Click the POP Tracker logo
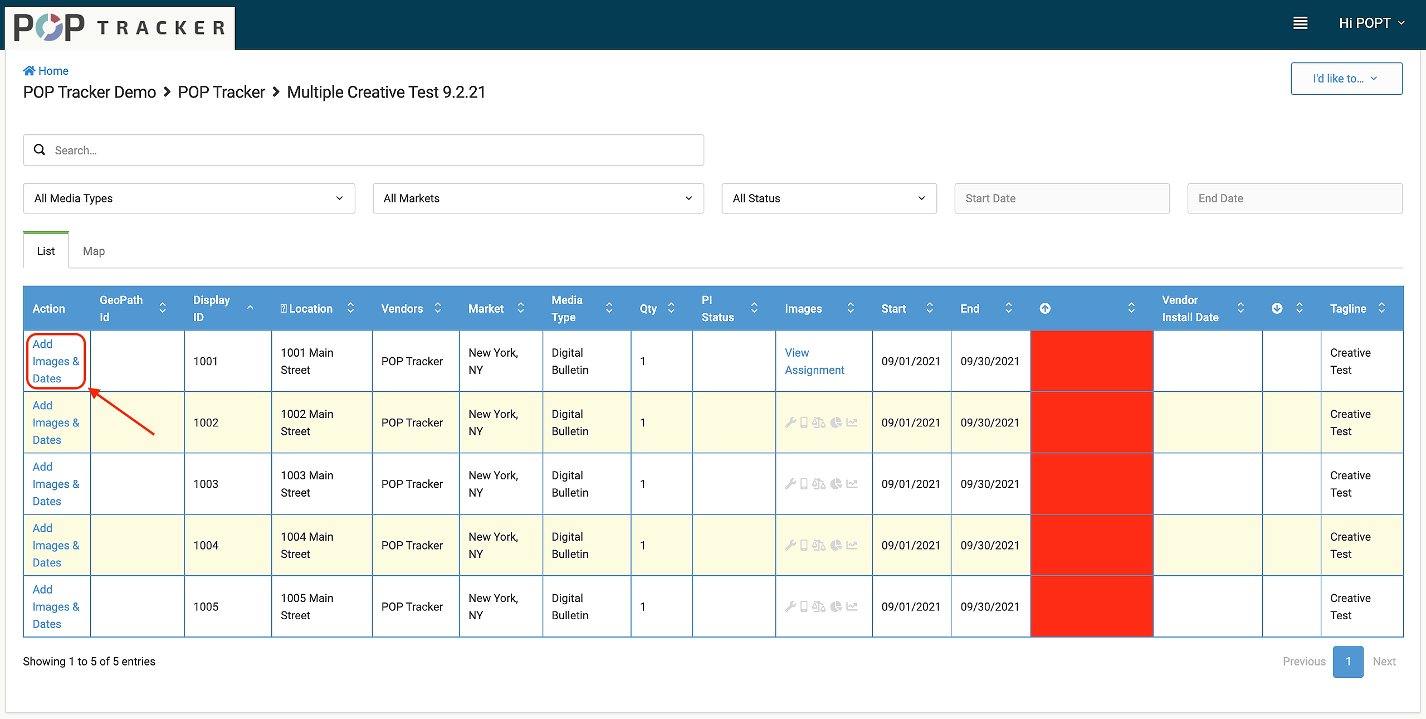Screen dimensions: 1426x719 [120, 27]
